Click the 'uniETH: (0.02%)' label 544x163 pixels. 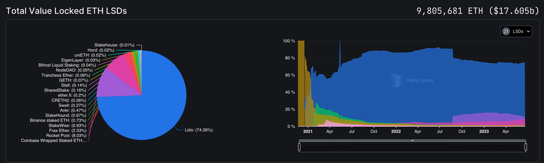(x=90, y=55)
